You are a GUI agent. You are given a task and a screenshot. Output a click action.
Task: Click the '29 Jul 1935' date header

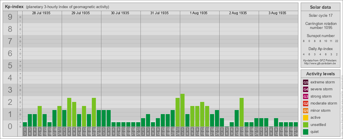(x=81, y=13)
